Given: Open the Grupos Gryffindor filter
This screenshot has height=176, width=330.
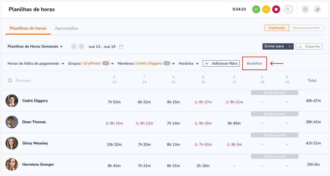Looking at the screenshot, I should click(91, 63).
